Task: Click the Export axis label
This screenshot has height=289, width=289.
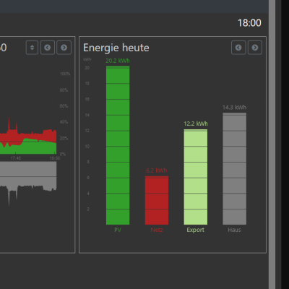Action: point(196,230)
